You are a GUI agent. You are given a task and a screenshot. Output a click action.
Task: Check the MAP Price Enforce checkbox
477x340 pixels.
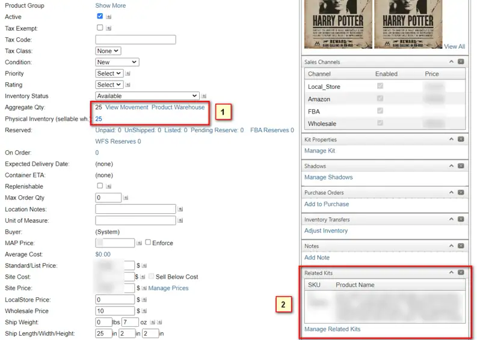148,242
